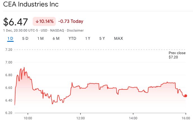Image resolution: width=193 pixels, height=123 pixels.
Task: Click the red dot at chart end
Action: 185,96
